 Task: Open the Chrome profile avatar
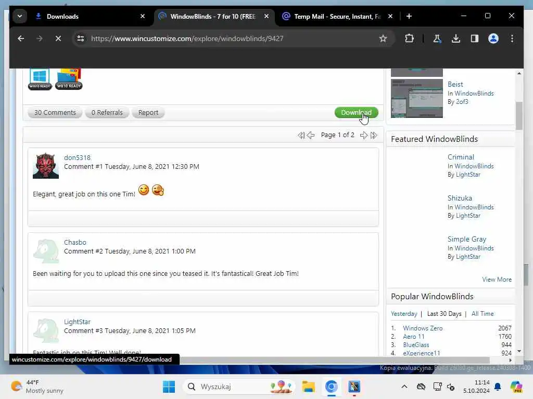(x=493, y=38)
